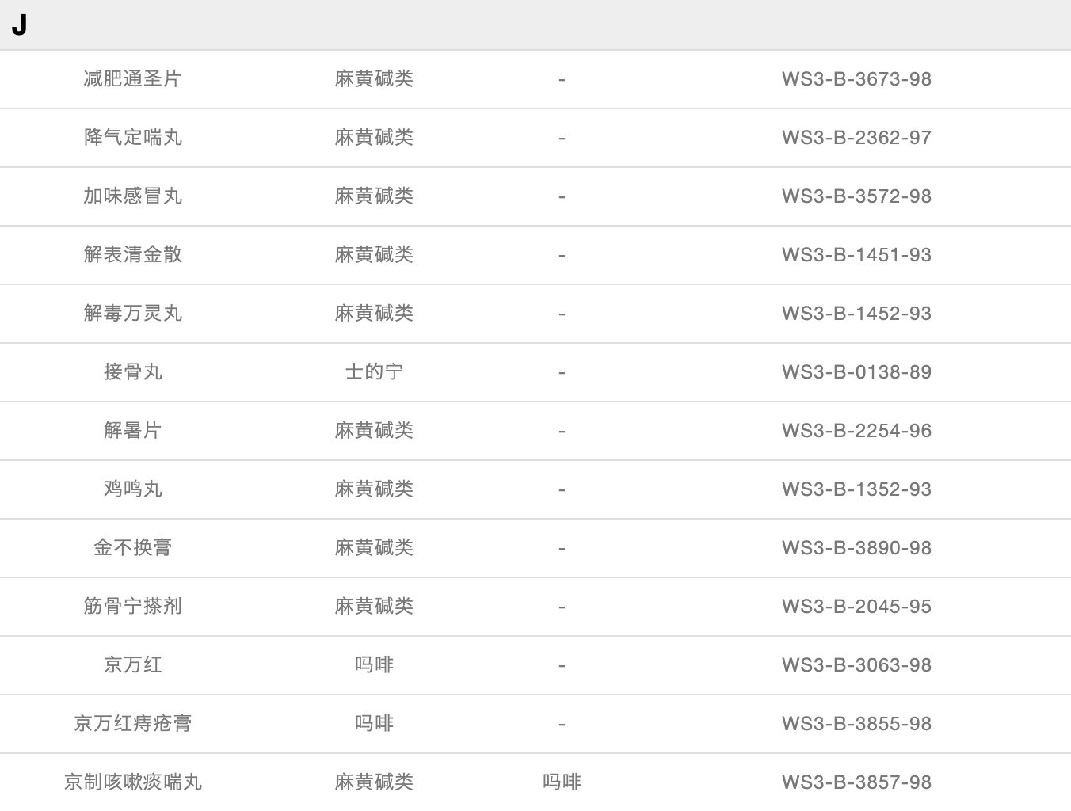Select the 加味感冒丸 row name
This screenshot has height=811, width=1071.
[133, 196]
